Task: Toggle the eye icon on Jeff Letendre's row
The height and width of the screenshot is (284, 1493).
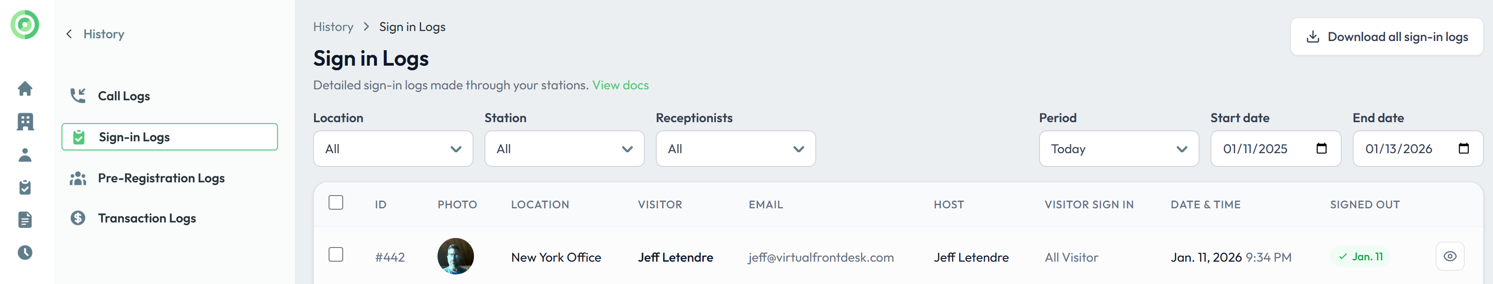Action: coord(1450,256)
